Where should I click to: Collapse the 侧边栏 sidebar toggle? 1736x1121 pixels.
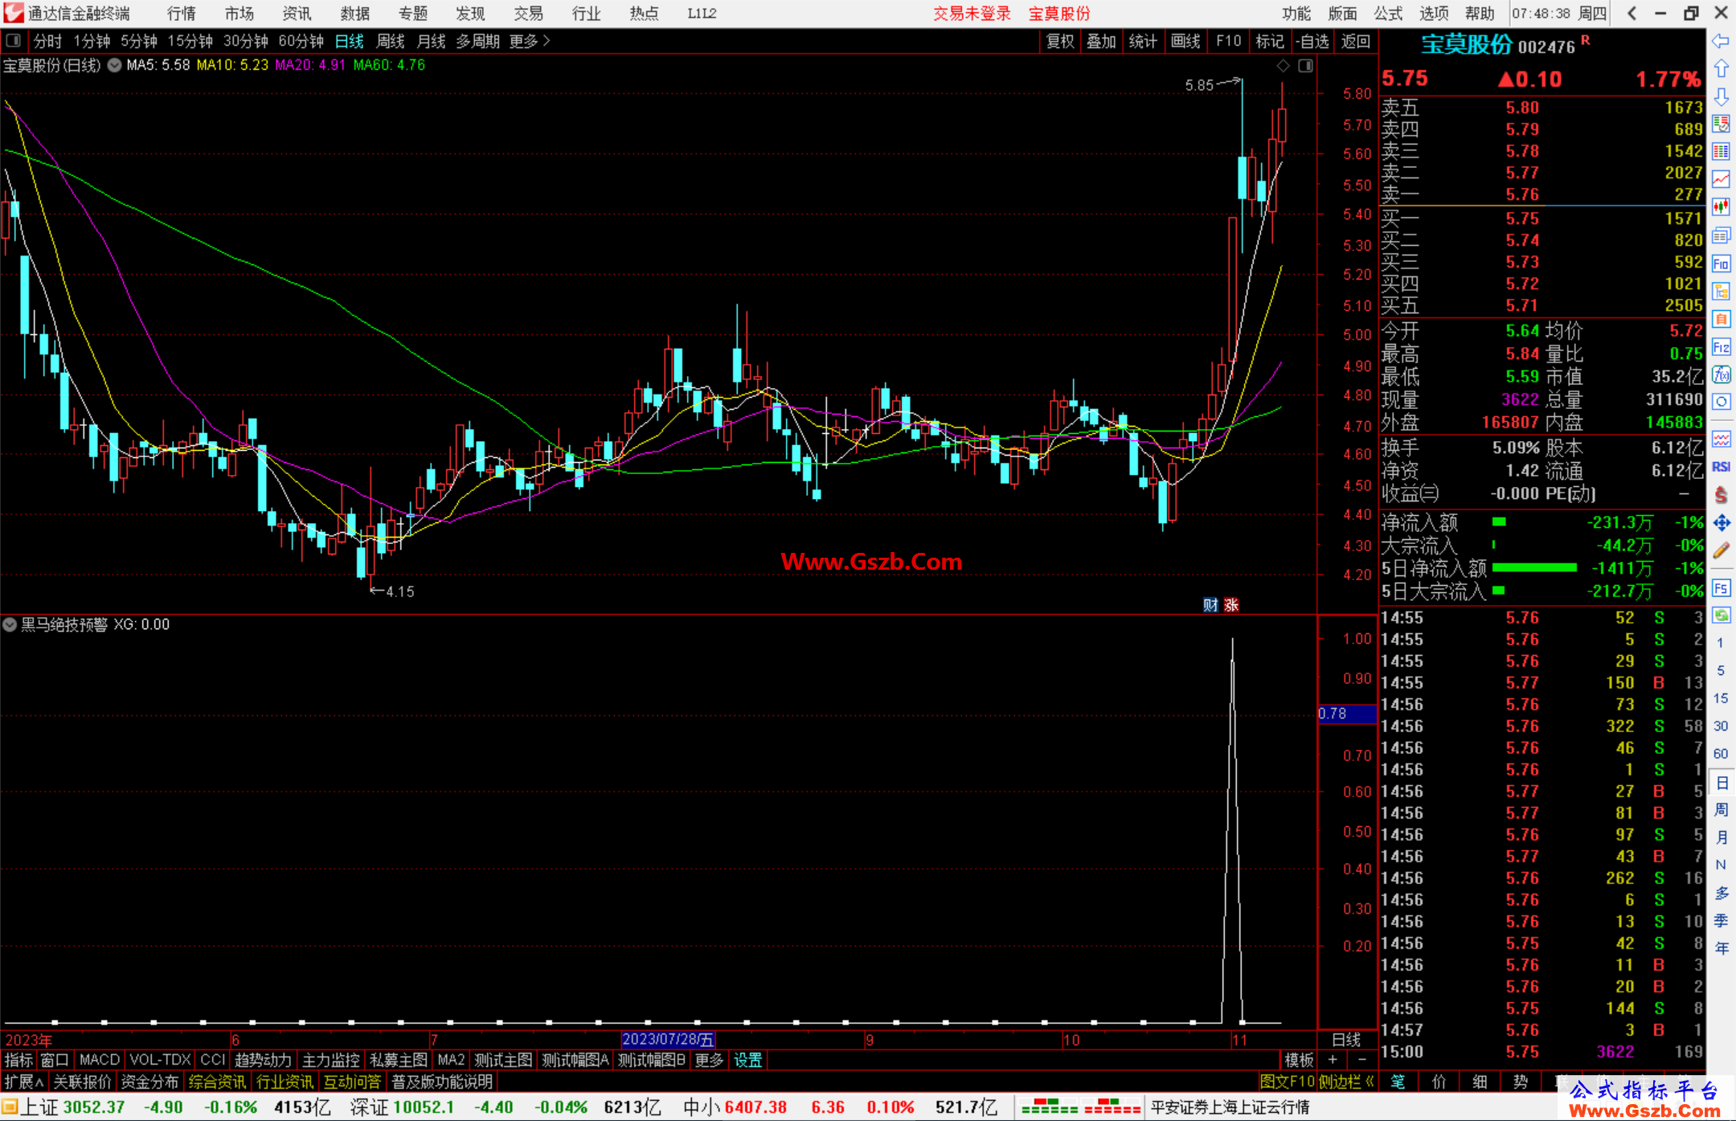pos(1347,1082)
